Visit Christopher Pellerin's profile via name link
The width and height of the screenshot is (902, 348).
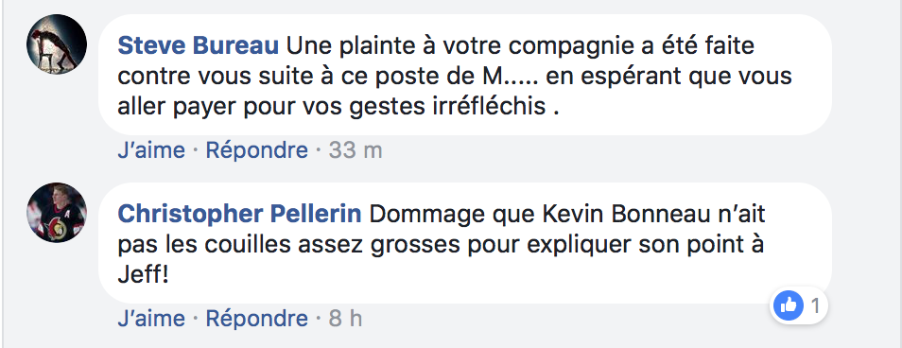[240, 215]
